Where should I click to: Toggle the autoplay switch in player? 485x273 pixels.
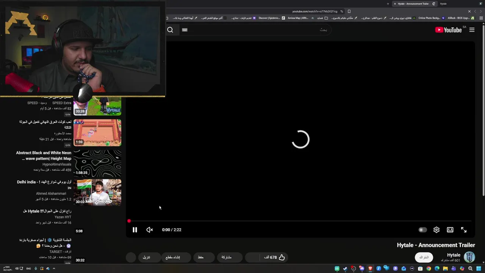(x=422, y=230)
